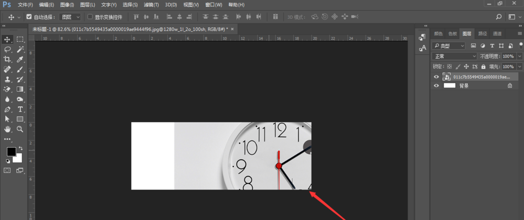Viewport: 524px width, 220px height.
Task: Open the 窗口(W) menu
Action: [x=213, y=5]
